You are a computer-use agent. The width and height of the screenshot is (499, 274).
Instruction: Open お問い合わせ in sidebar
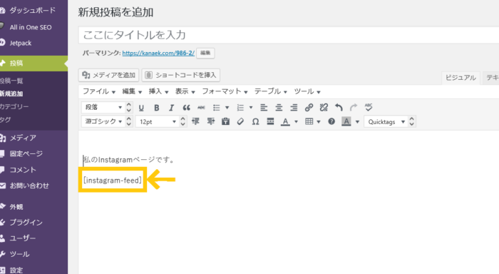(x=29, y=186)
